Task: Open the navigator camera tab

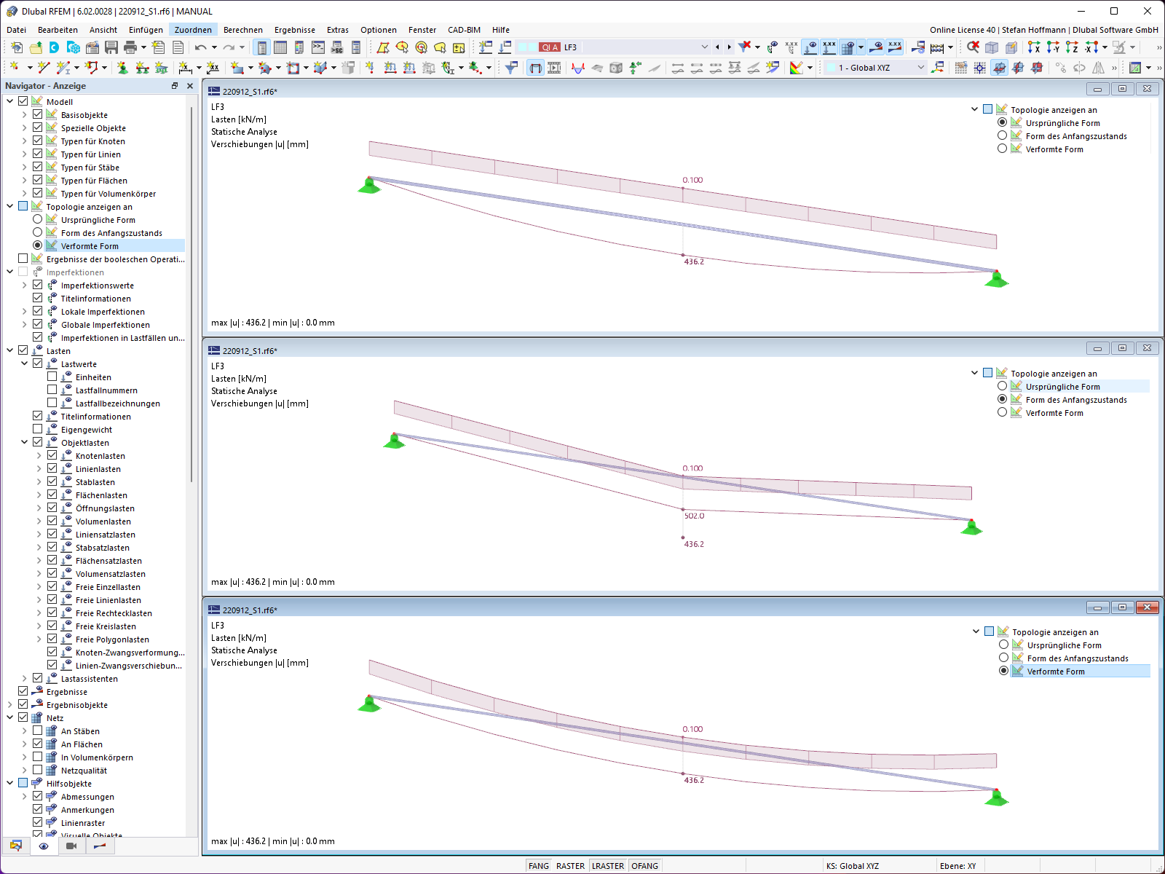Action: click(x=71, y=846)
